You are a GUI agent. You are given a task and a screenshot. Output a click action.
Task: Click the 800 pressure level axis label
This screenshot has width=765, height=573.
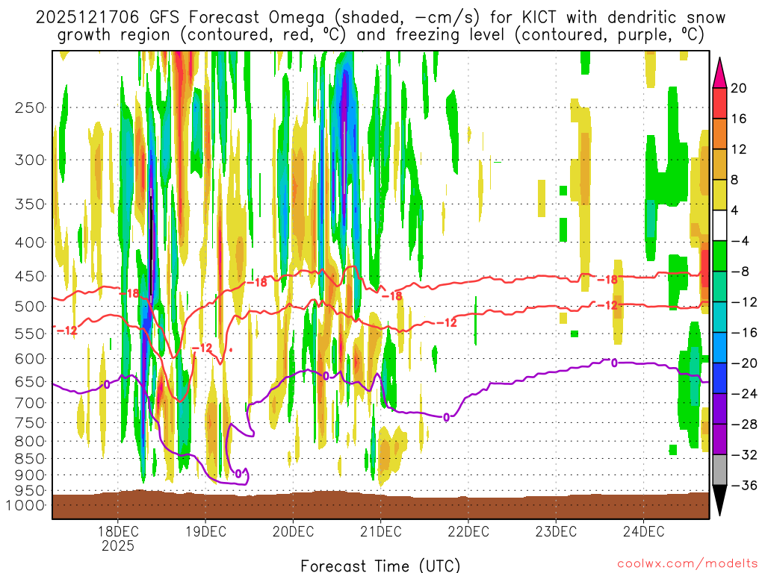(x=30, y=442)
